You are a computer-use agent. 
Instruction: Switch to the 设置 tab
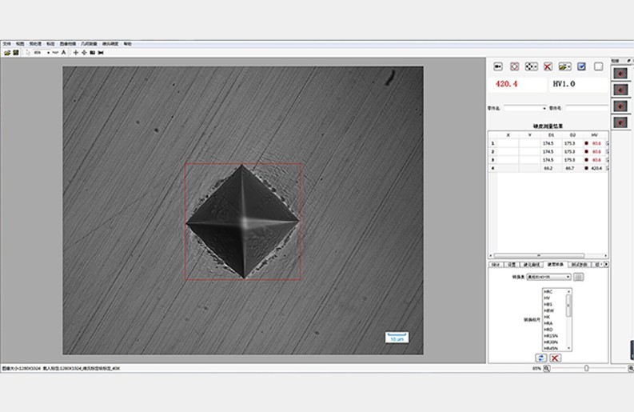[x=512, y=264]
